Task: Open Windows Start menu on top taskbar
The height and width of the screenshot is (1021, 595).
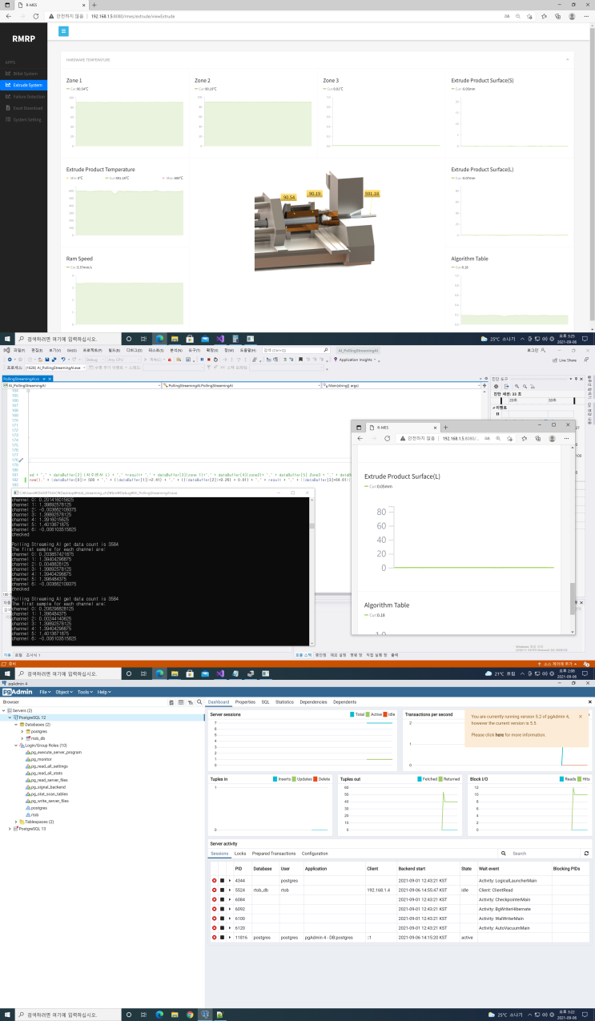Action: tap(6, 339)
